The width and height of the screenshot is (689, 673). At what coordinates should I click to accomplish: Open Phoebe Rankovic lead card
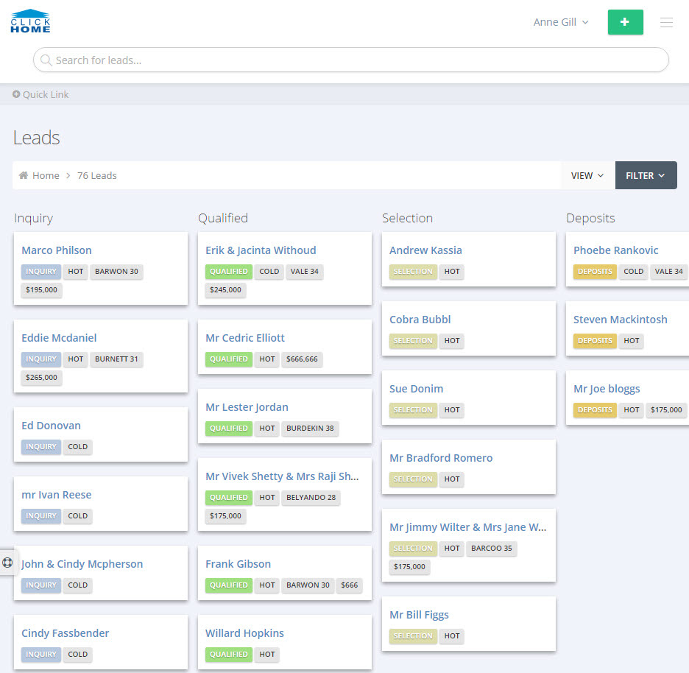tap(615, 250)
